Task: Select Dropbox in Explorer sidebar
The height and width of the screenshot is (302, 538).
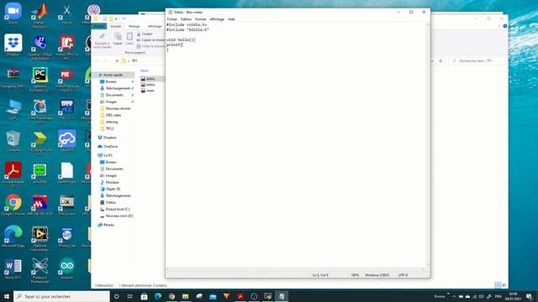Action: [x=109, y=138]
